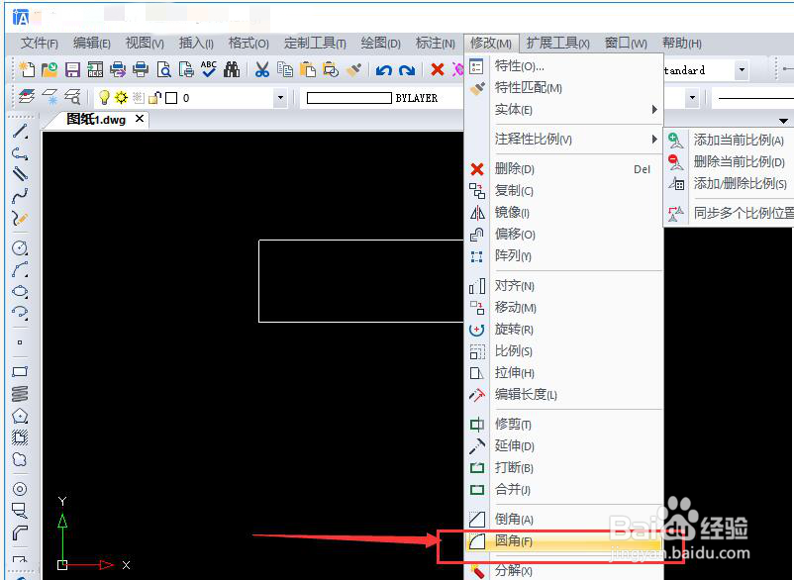Click the ABC spell check icon

pos(209,69)
